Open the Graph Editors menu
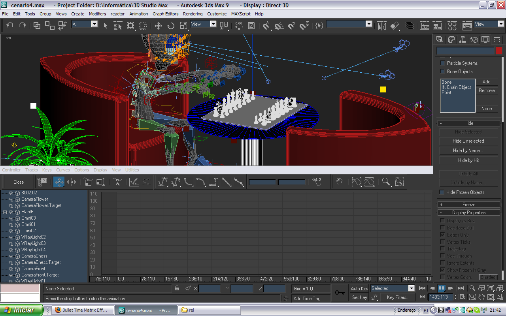This screenshot has width=506, height=316. pyautogui.click(x=166, y=14)
